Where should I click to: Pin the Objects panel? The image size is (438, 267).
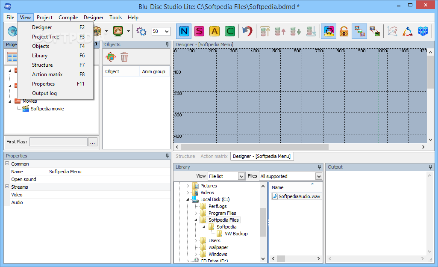[x=167, y=44]
